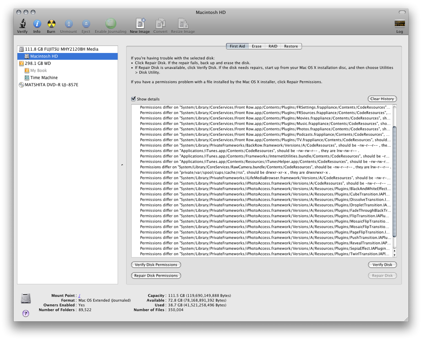Select the My Book volume
The image size is (422, 340).
click(68, 70)
